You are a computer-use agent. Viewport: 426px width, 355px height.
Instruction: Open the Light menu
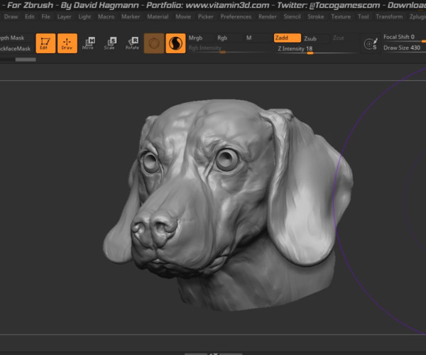[84, 16]
